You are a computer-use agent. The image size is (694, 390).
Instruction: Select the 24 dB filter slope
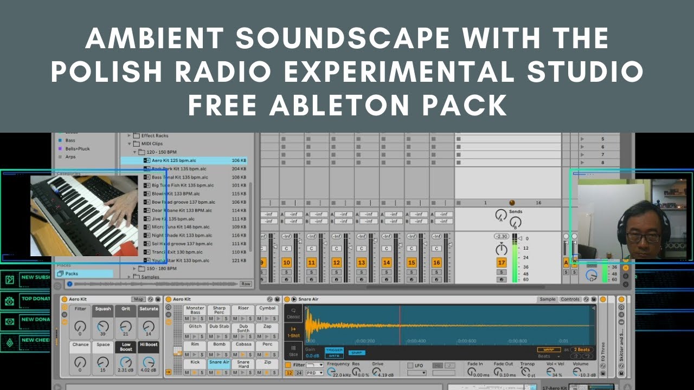[299, 373]
